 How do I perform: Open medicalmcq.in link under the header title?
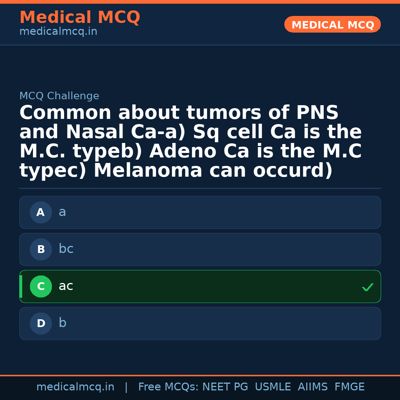pos(58,32)
